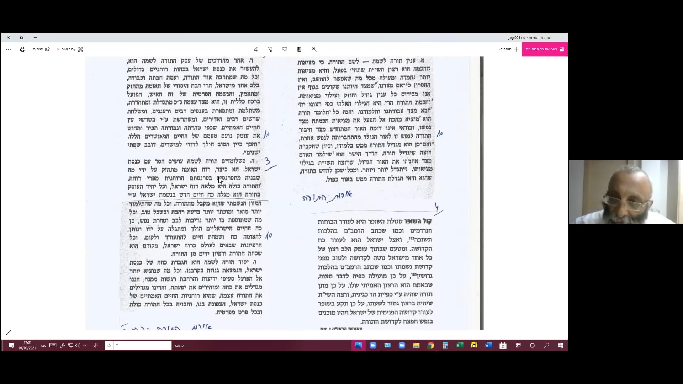Open Chrome from the taskbar
This screenshot has height=384, width=683.
[x=431, y=345]
